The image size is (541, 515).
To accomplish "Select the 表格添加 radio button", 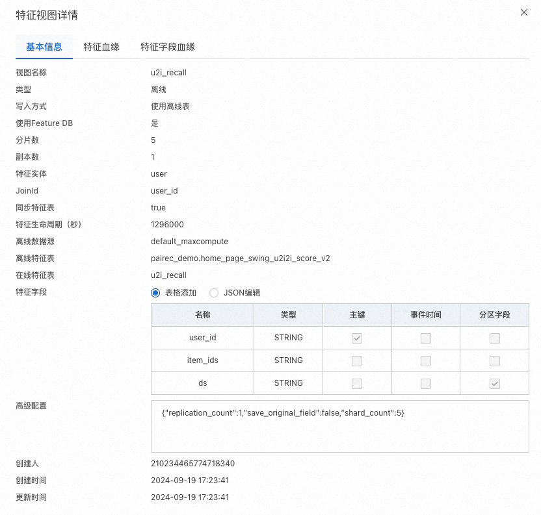I will point(155,293).
